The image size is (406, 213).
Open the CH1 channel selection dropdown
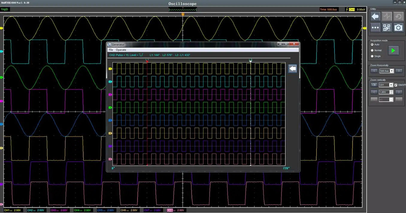[x=391, y=85]
